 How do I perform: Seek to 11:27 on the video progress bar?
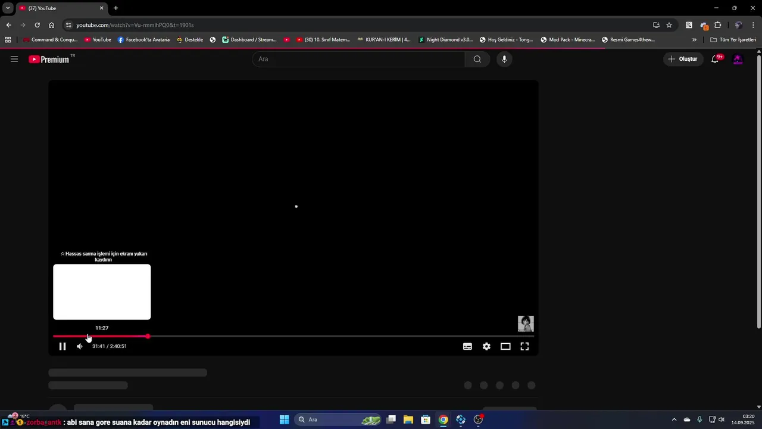coord(89,337)
